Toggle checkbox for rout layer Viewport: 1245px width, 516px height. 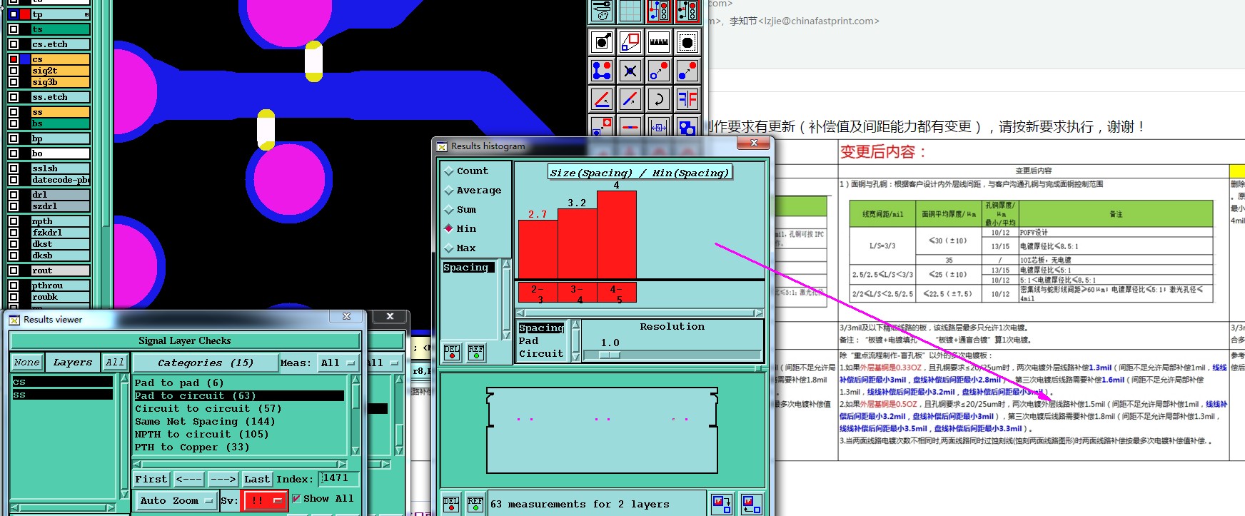(x=14, y=270)
